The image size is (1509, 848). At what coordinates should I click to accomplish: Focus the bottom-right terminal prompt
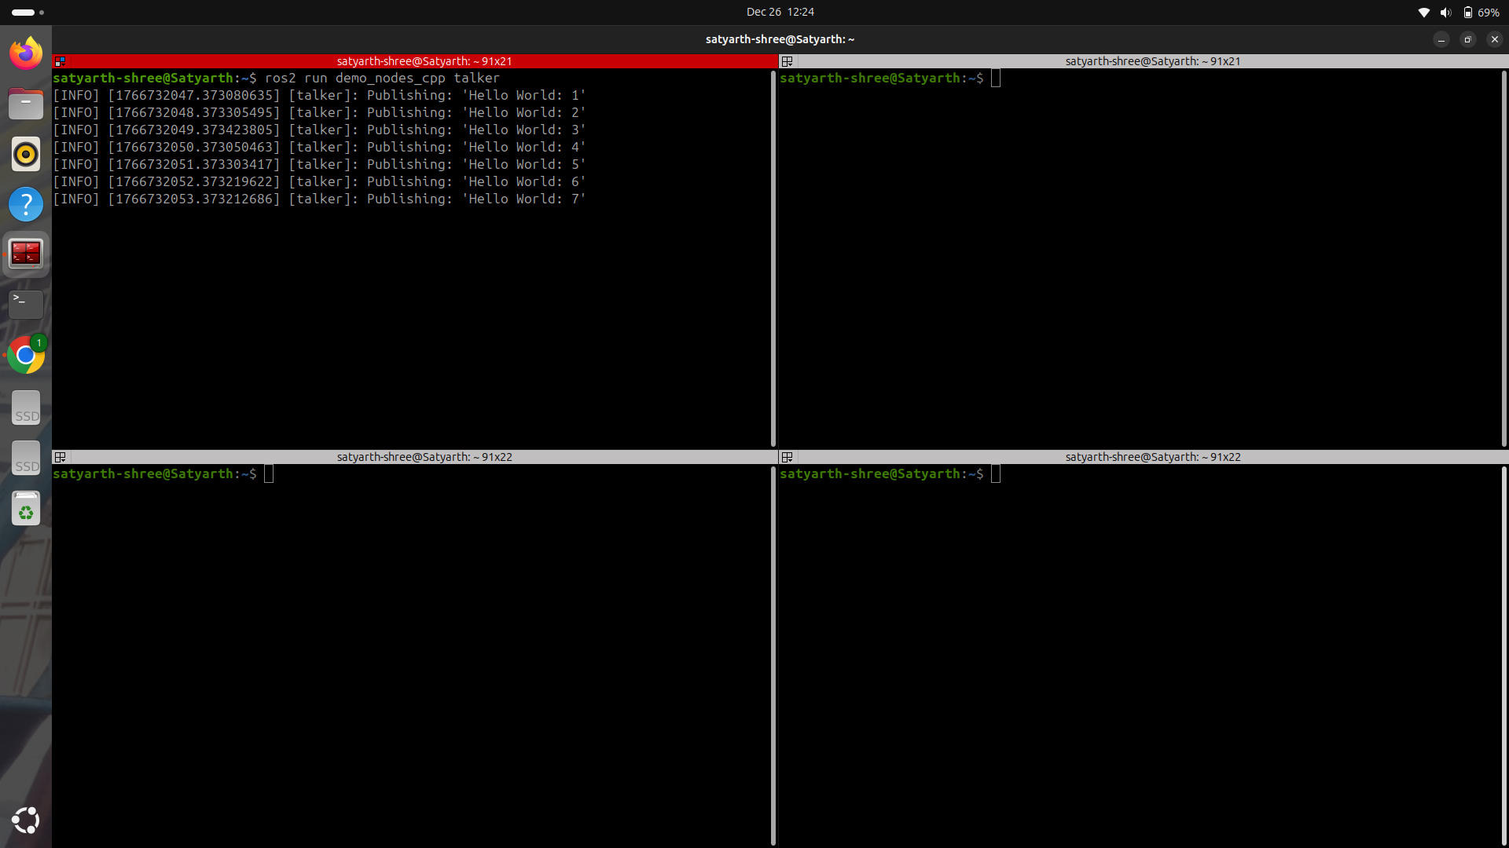coord(890,473)
